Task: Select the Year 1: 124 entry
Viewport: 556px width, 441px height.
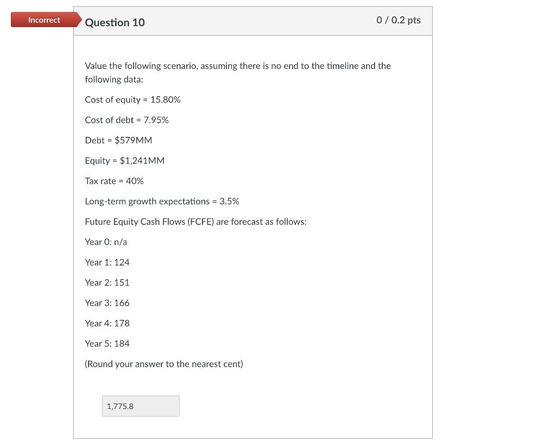Action: pyautogui.click(x=107, y=262)
